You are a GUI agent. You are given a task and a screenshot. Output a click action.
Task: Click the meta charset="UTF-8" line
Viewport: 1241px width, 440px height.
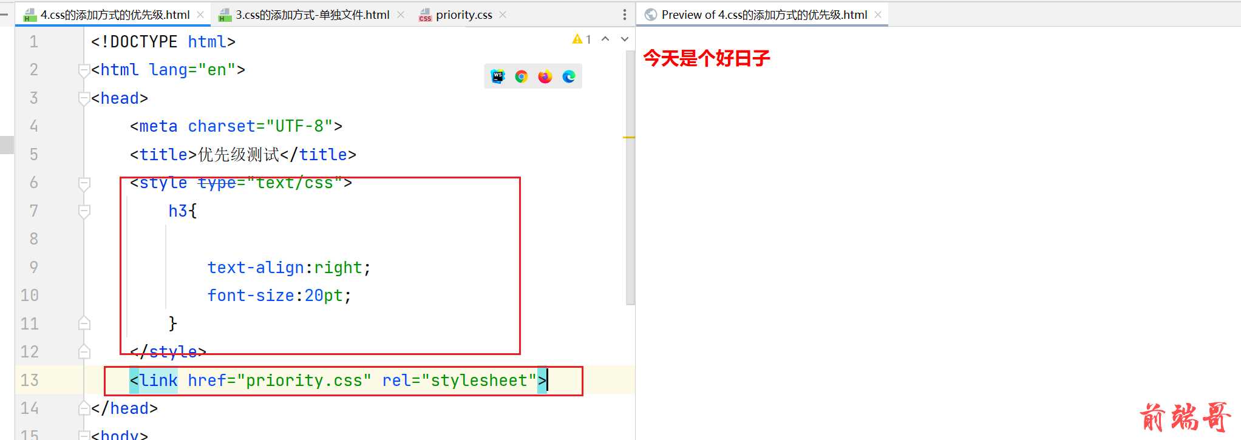click(x=236, y=126)
